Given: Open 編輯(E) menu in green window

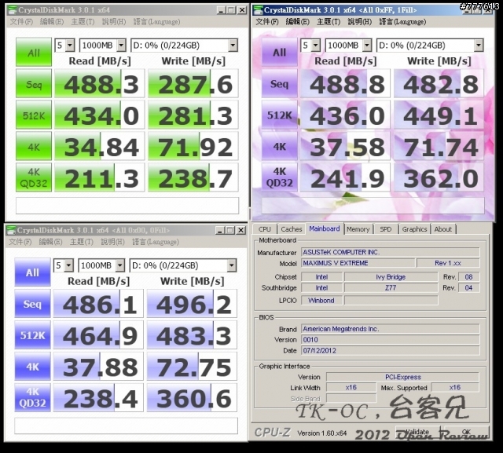Looking at the screenshot, I should tap(52, 22).
